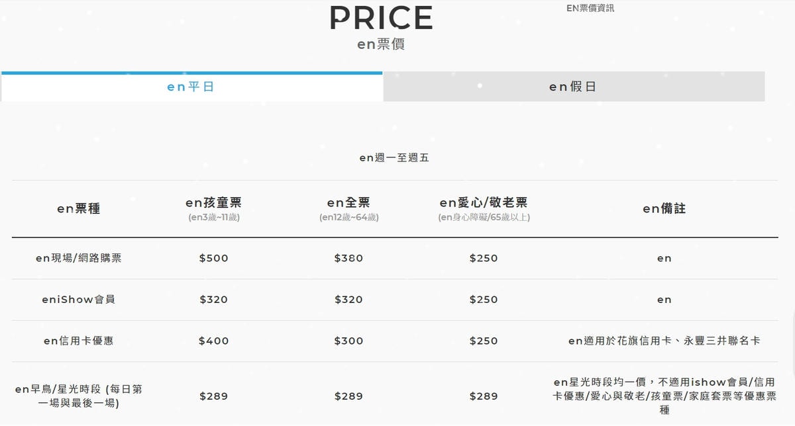Select the en票種 column header

click(78, 208)
